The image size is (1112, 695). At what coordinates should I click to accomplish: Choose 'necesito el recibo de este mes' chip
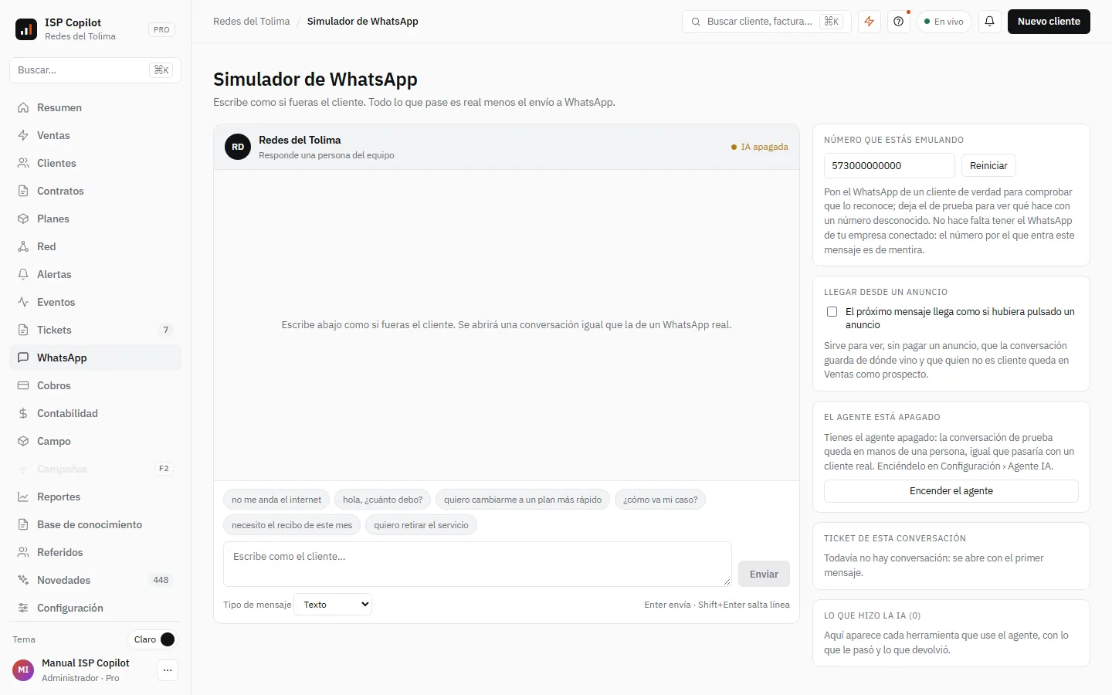click(292, 525)
